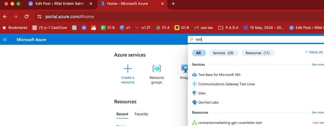Open the 01.4 Google Drive bookmark
Screen dimensions: 324x126
tap(162, 28)
